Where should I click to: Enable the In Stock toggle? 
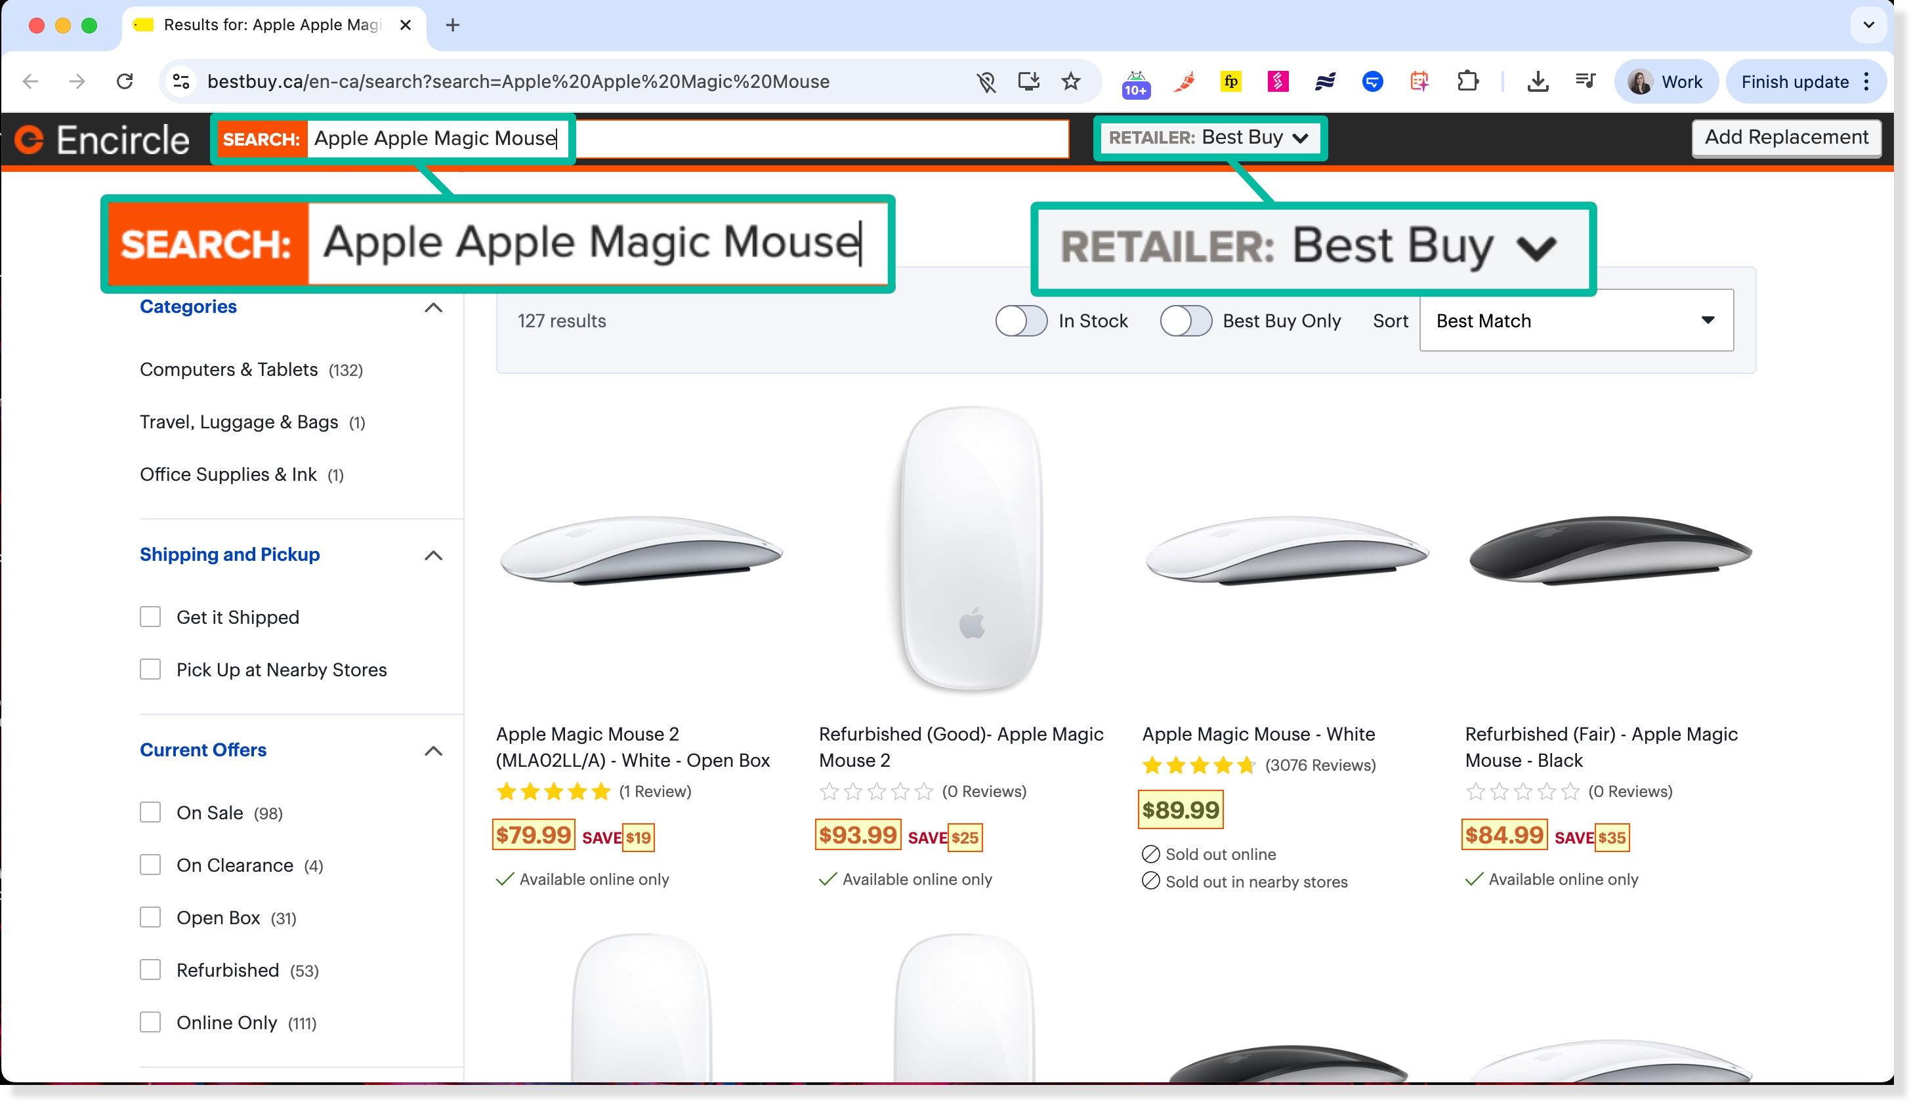(x=1020, y=320)
